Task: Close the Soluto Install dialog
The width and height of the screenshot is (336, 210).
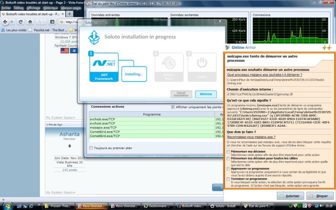Action: tap(220, 21)
